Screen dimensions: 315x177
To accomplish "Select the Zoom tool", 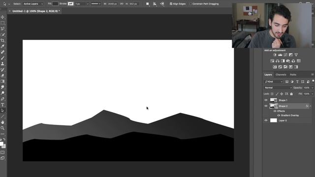I will (x=2, y=128).
